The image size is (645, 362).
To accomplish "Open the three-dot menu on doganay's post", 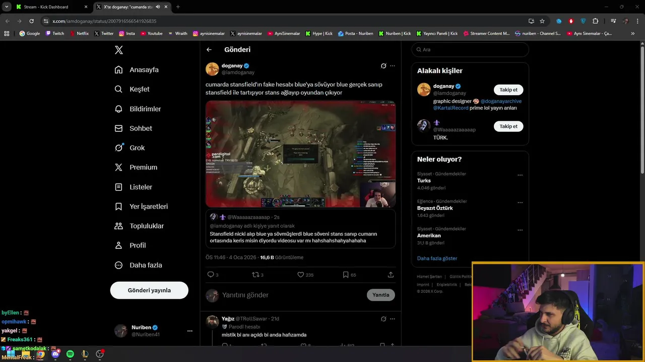I will point(393,66).
